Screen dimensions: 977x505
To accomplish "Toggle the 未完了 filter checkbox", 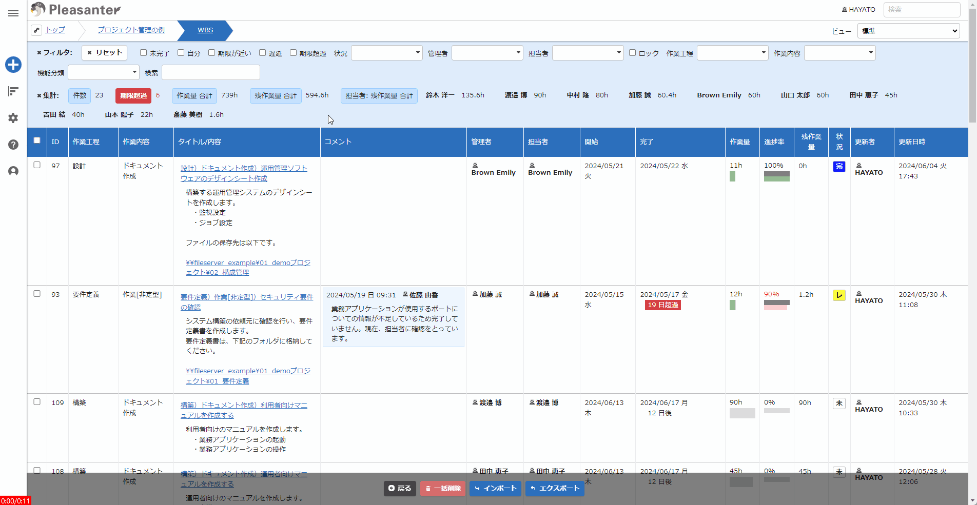I will [x=144, y=53].
